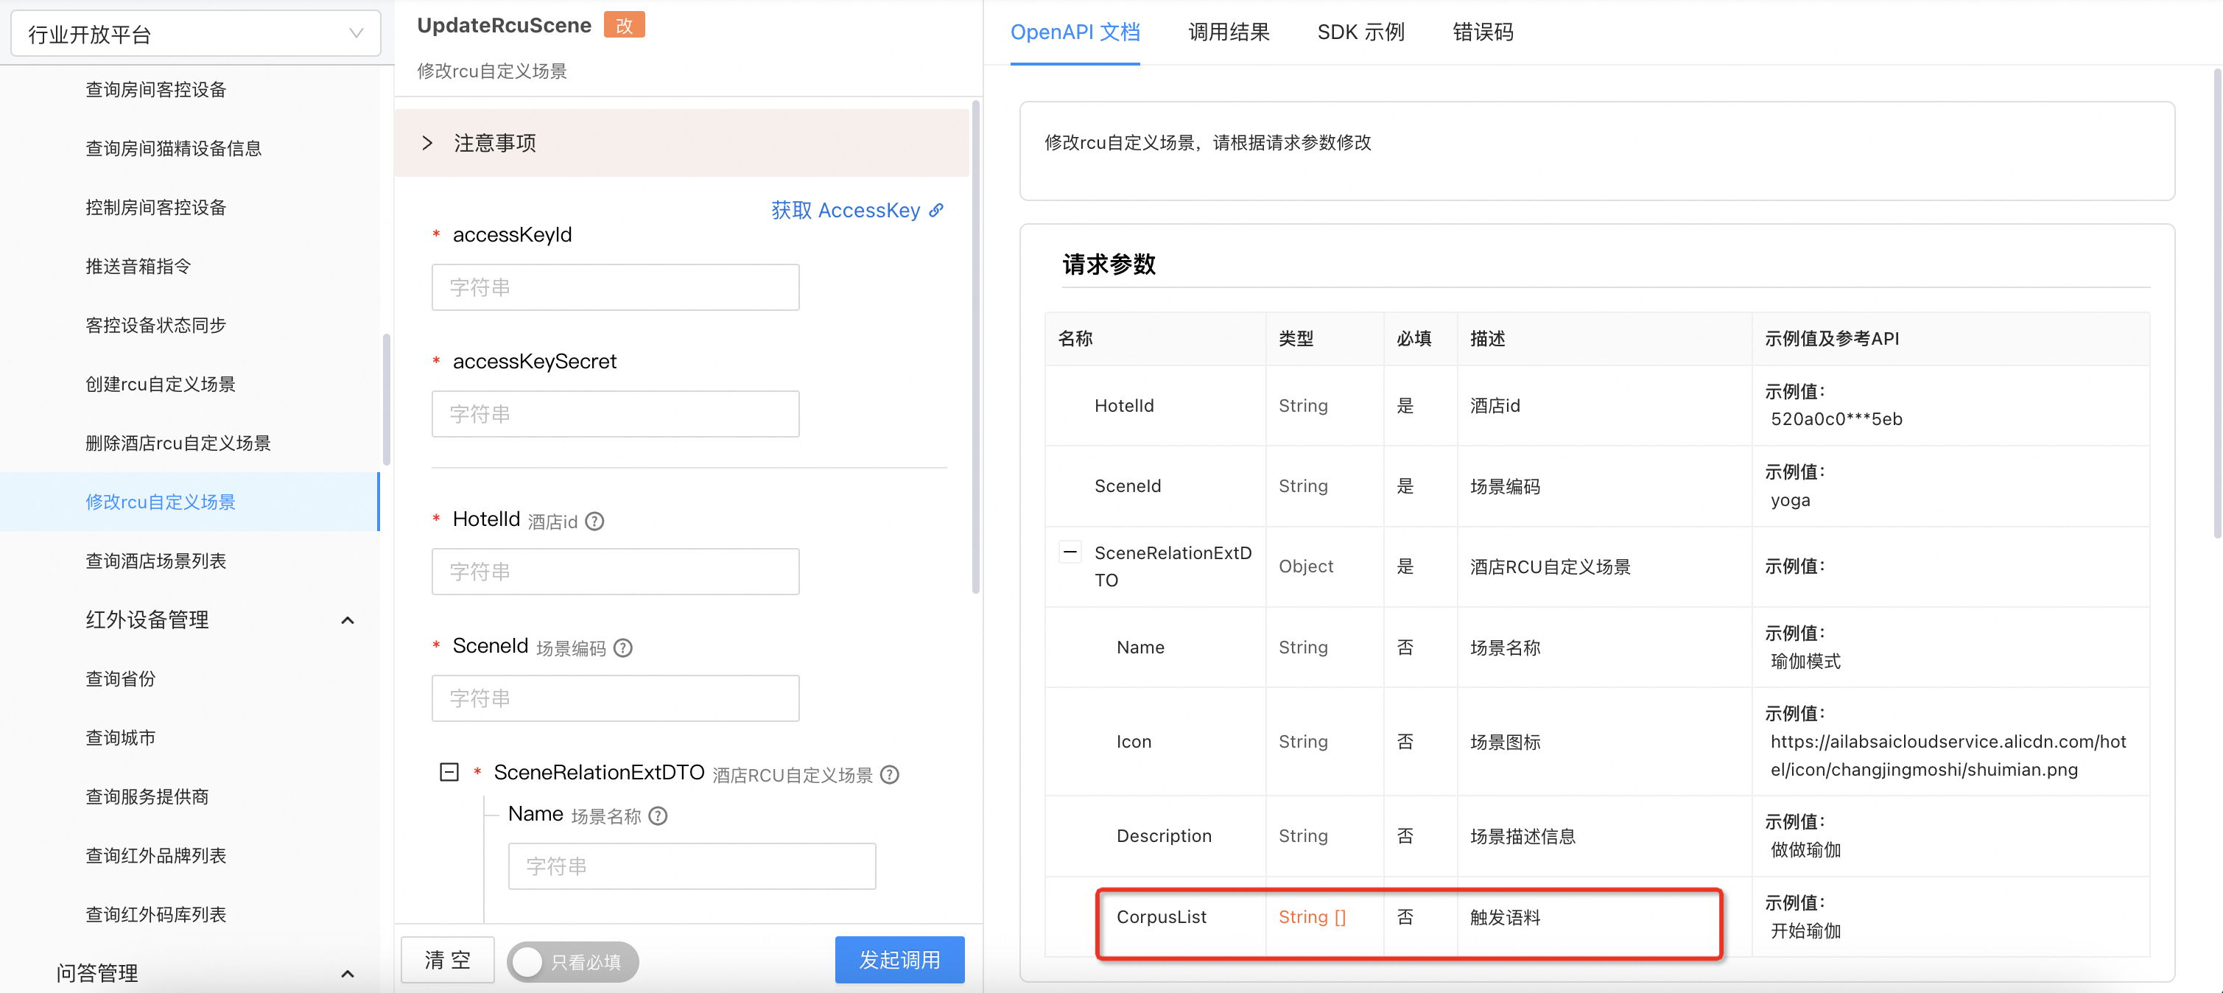The width and height of the screenshot is (2223, 993).
Task: Collapse the 问答管理 menu group
Action: point(348,973)
